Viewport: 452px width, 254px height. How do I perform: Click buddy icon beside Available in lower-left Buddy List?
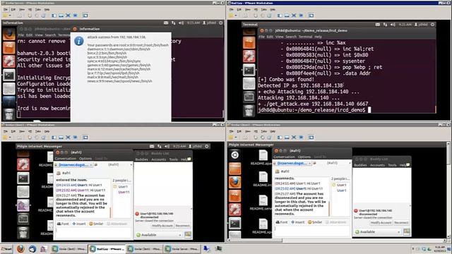[x=188, y=235]
